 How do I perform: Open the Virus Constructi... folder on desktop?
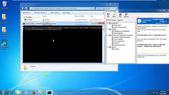4,19
